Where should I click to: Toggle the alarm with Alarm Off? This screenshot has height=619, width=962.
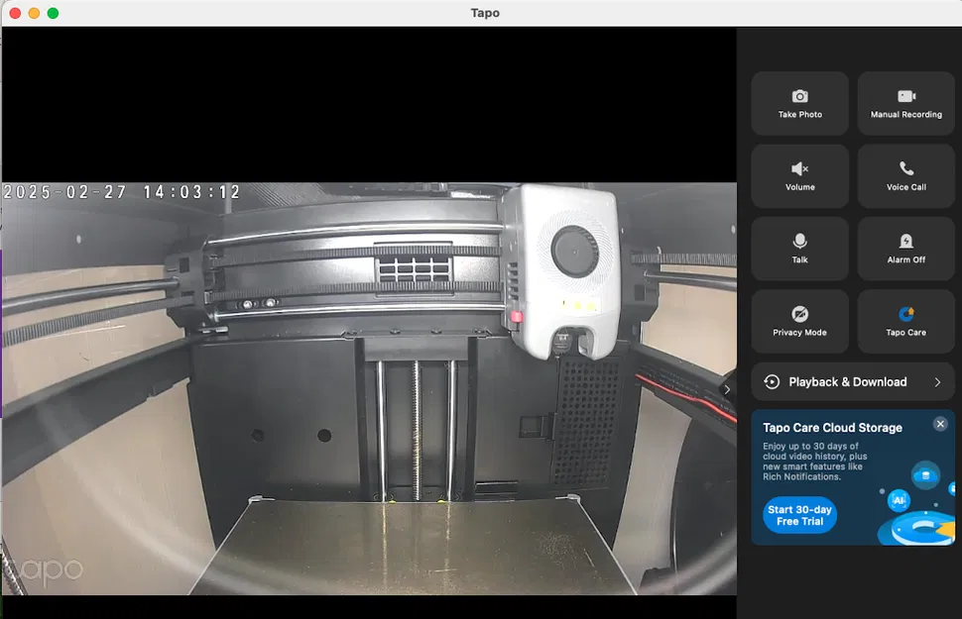point(905,248)
